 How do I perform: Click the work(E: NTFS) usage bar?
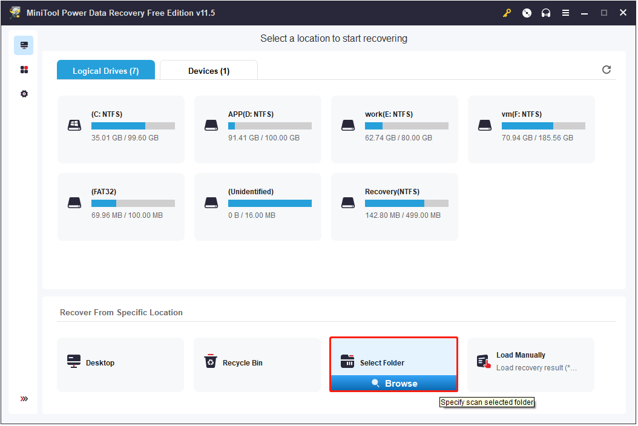pyautogui.click(x=407, y=126)
